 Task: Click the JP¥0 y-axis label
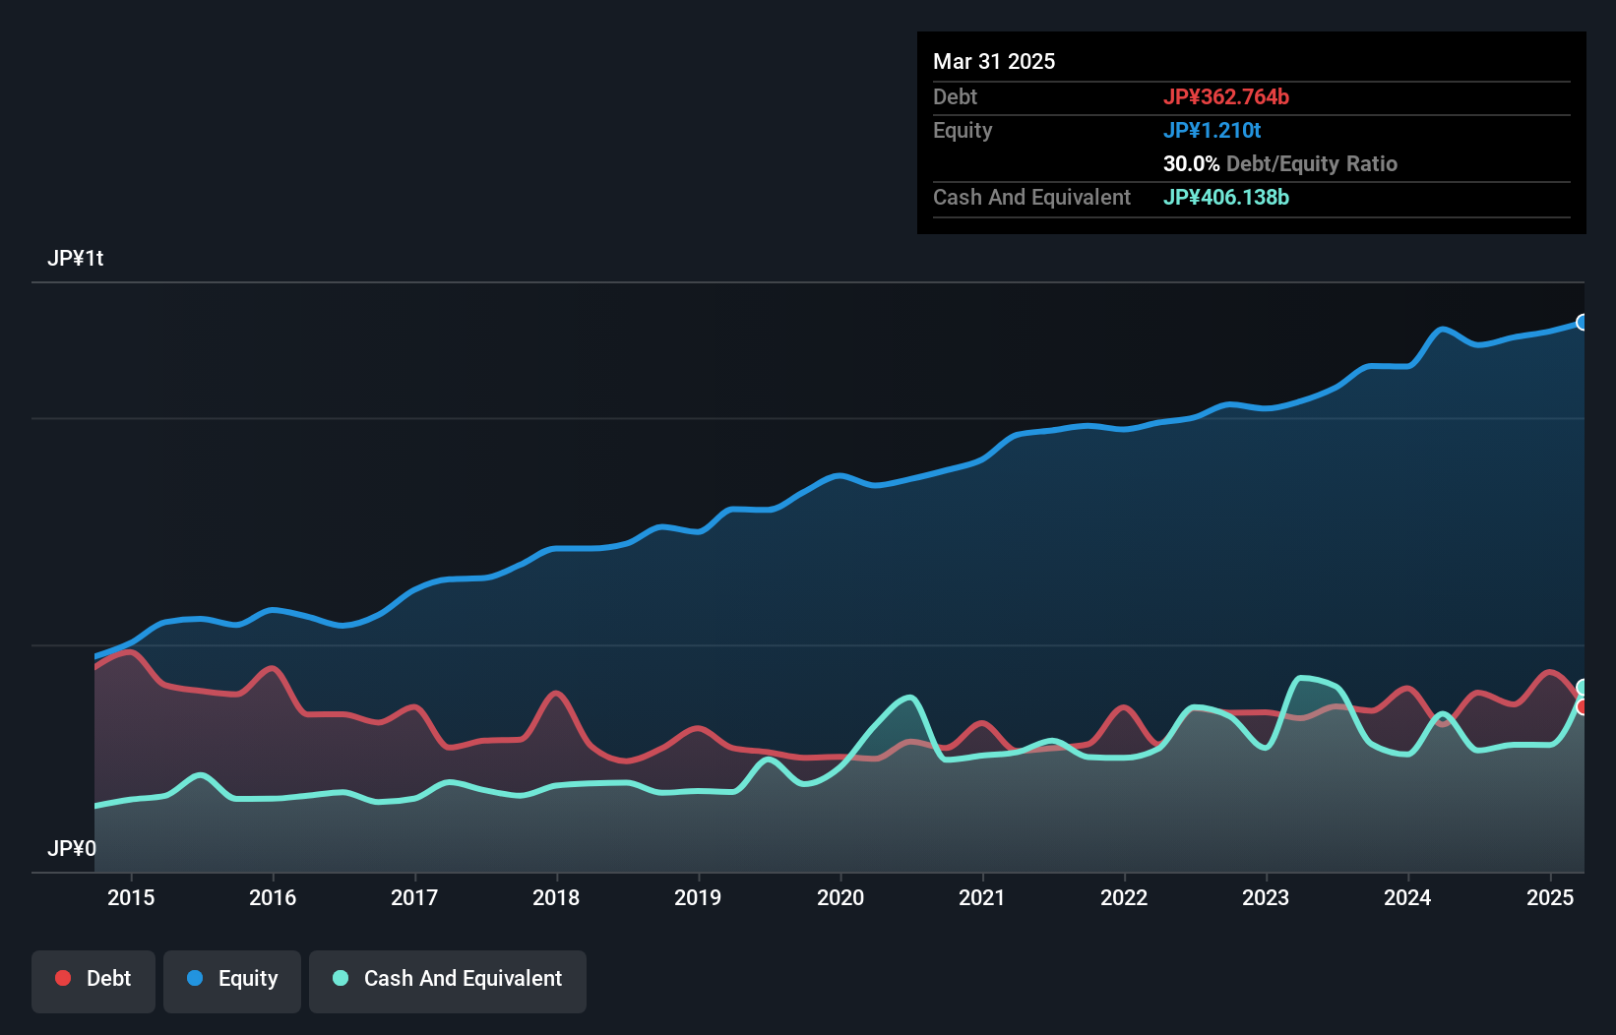[72, 849]
